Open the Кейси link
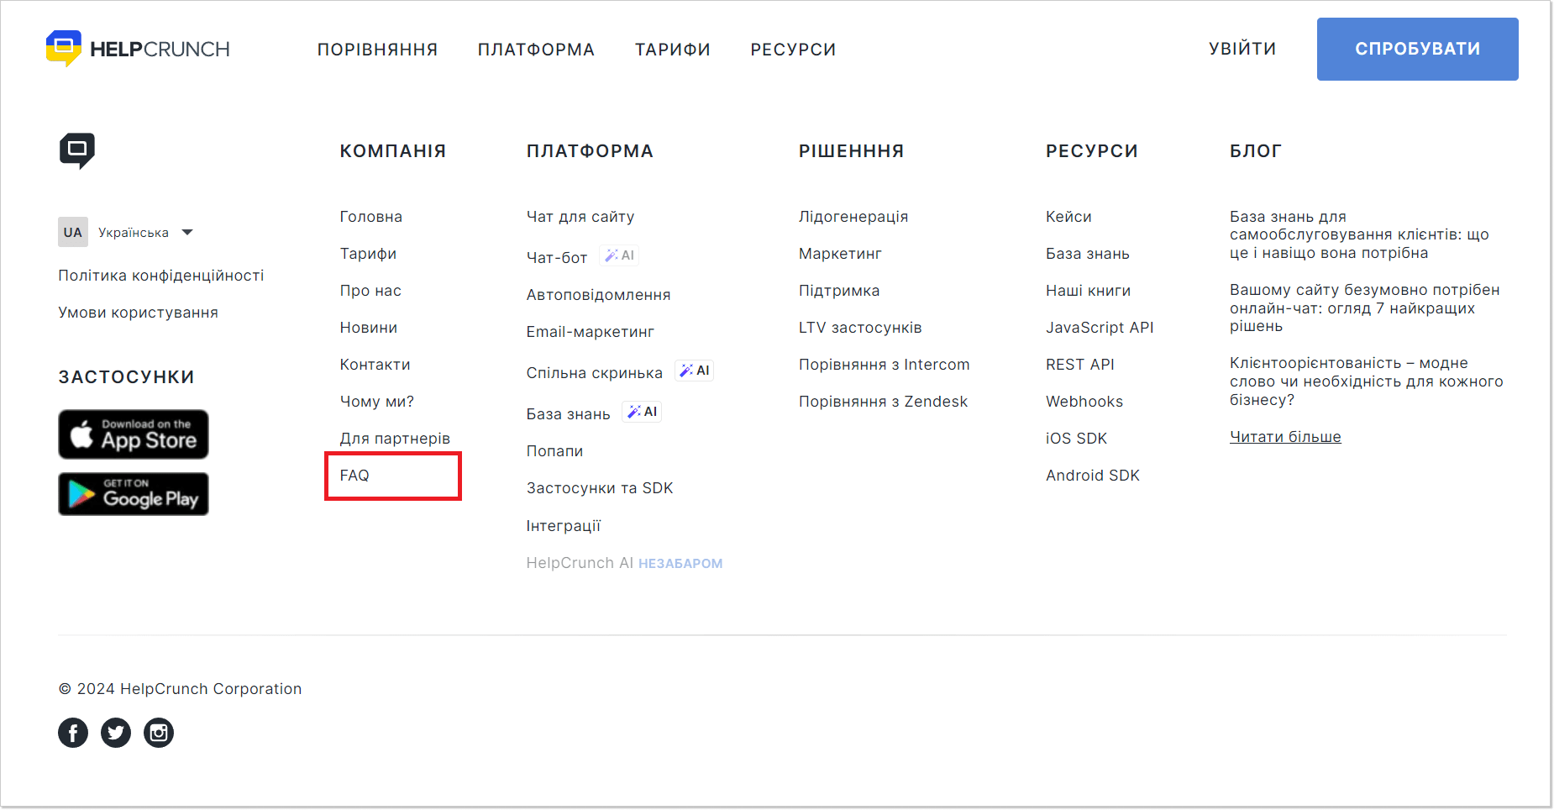This screenshot has height=810, width=1554. tap(1068, 217)
